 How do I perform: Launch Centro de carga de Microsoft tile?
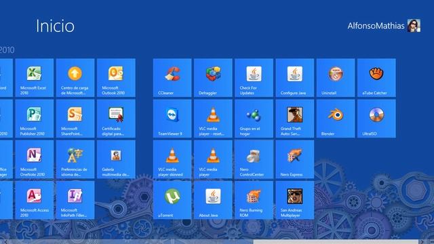[x=75, y=78]
